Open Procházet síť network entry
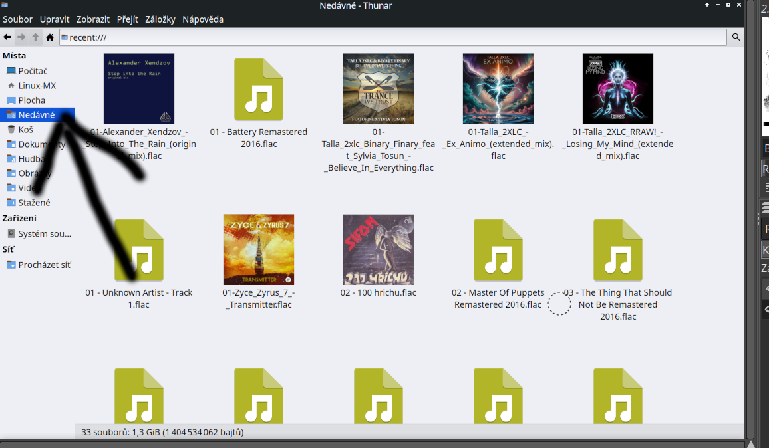The image size is (769, 448). click(44, 265)
